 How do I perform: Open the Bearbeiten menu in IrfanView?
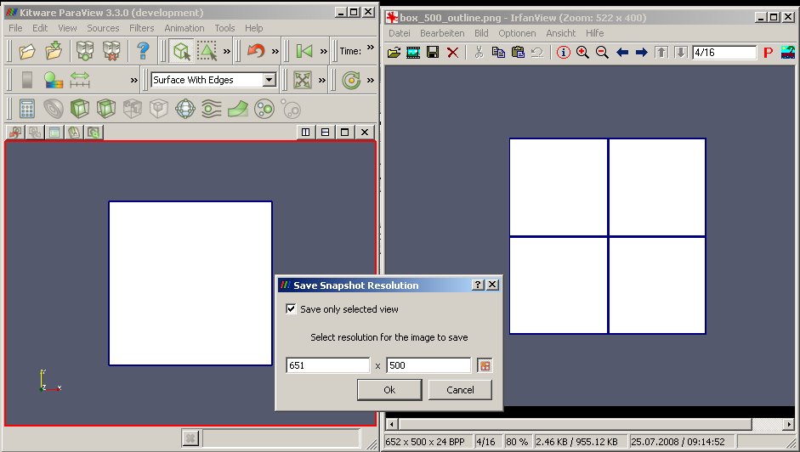click(442, 33)
